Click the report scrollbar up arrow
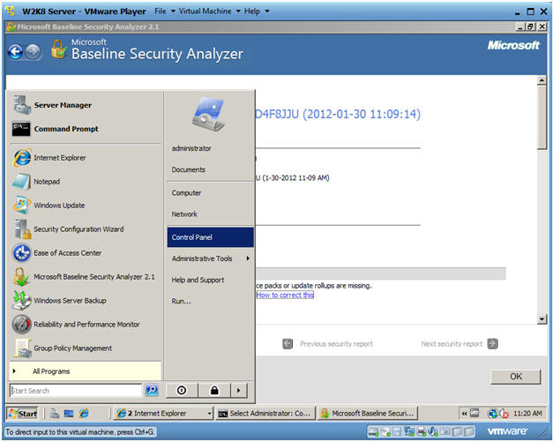The height and width of the screenshot is (442, 554). tap(542, 80)
